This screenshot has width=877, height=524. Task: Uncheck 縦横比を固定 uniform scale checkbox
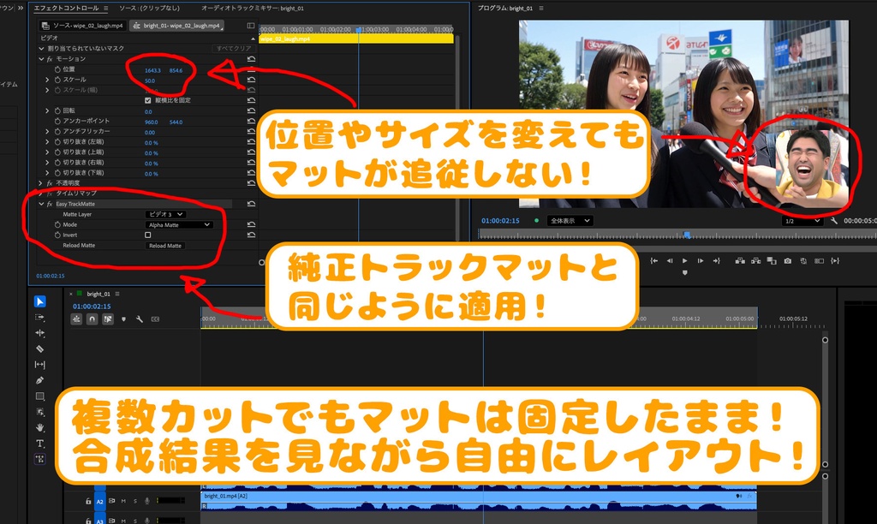pos(147,101)
